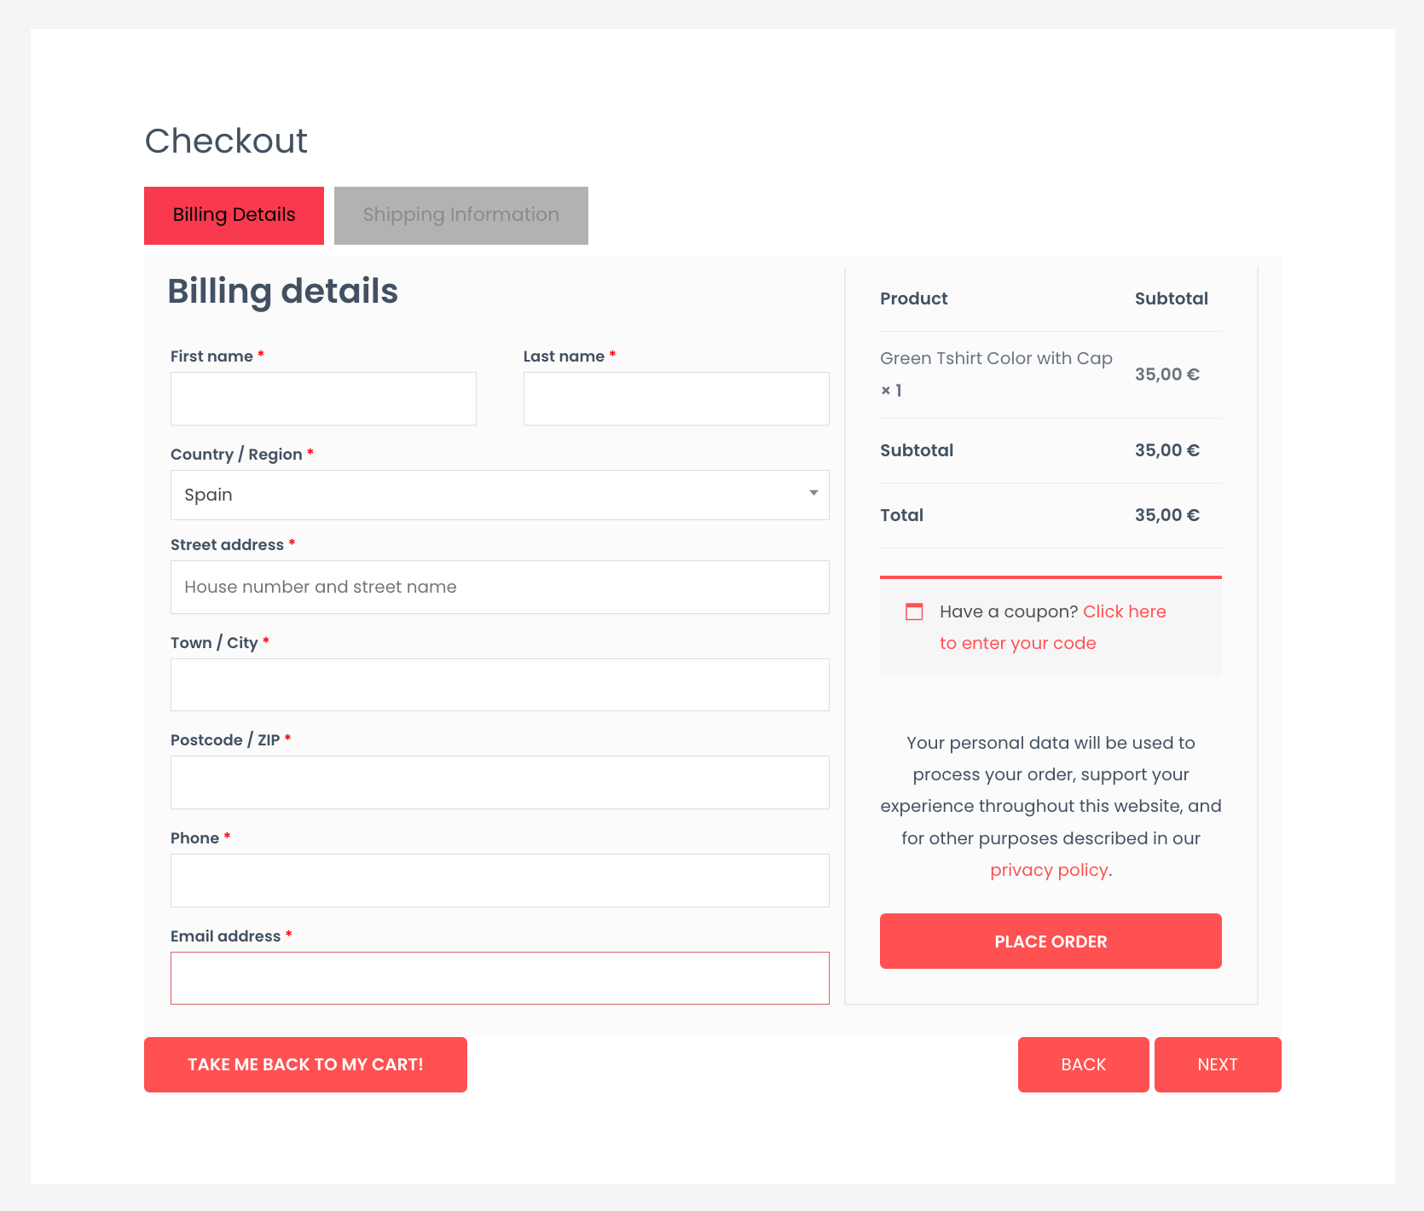The width and height of the screenshot is (1424, 1211).
Task: Focus the First name input field
Action: tap(323, 398)
